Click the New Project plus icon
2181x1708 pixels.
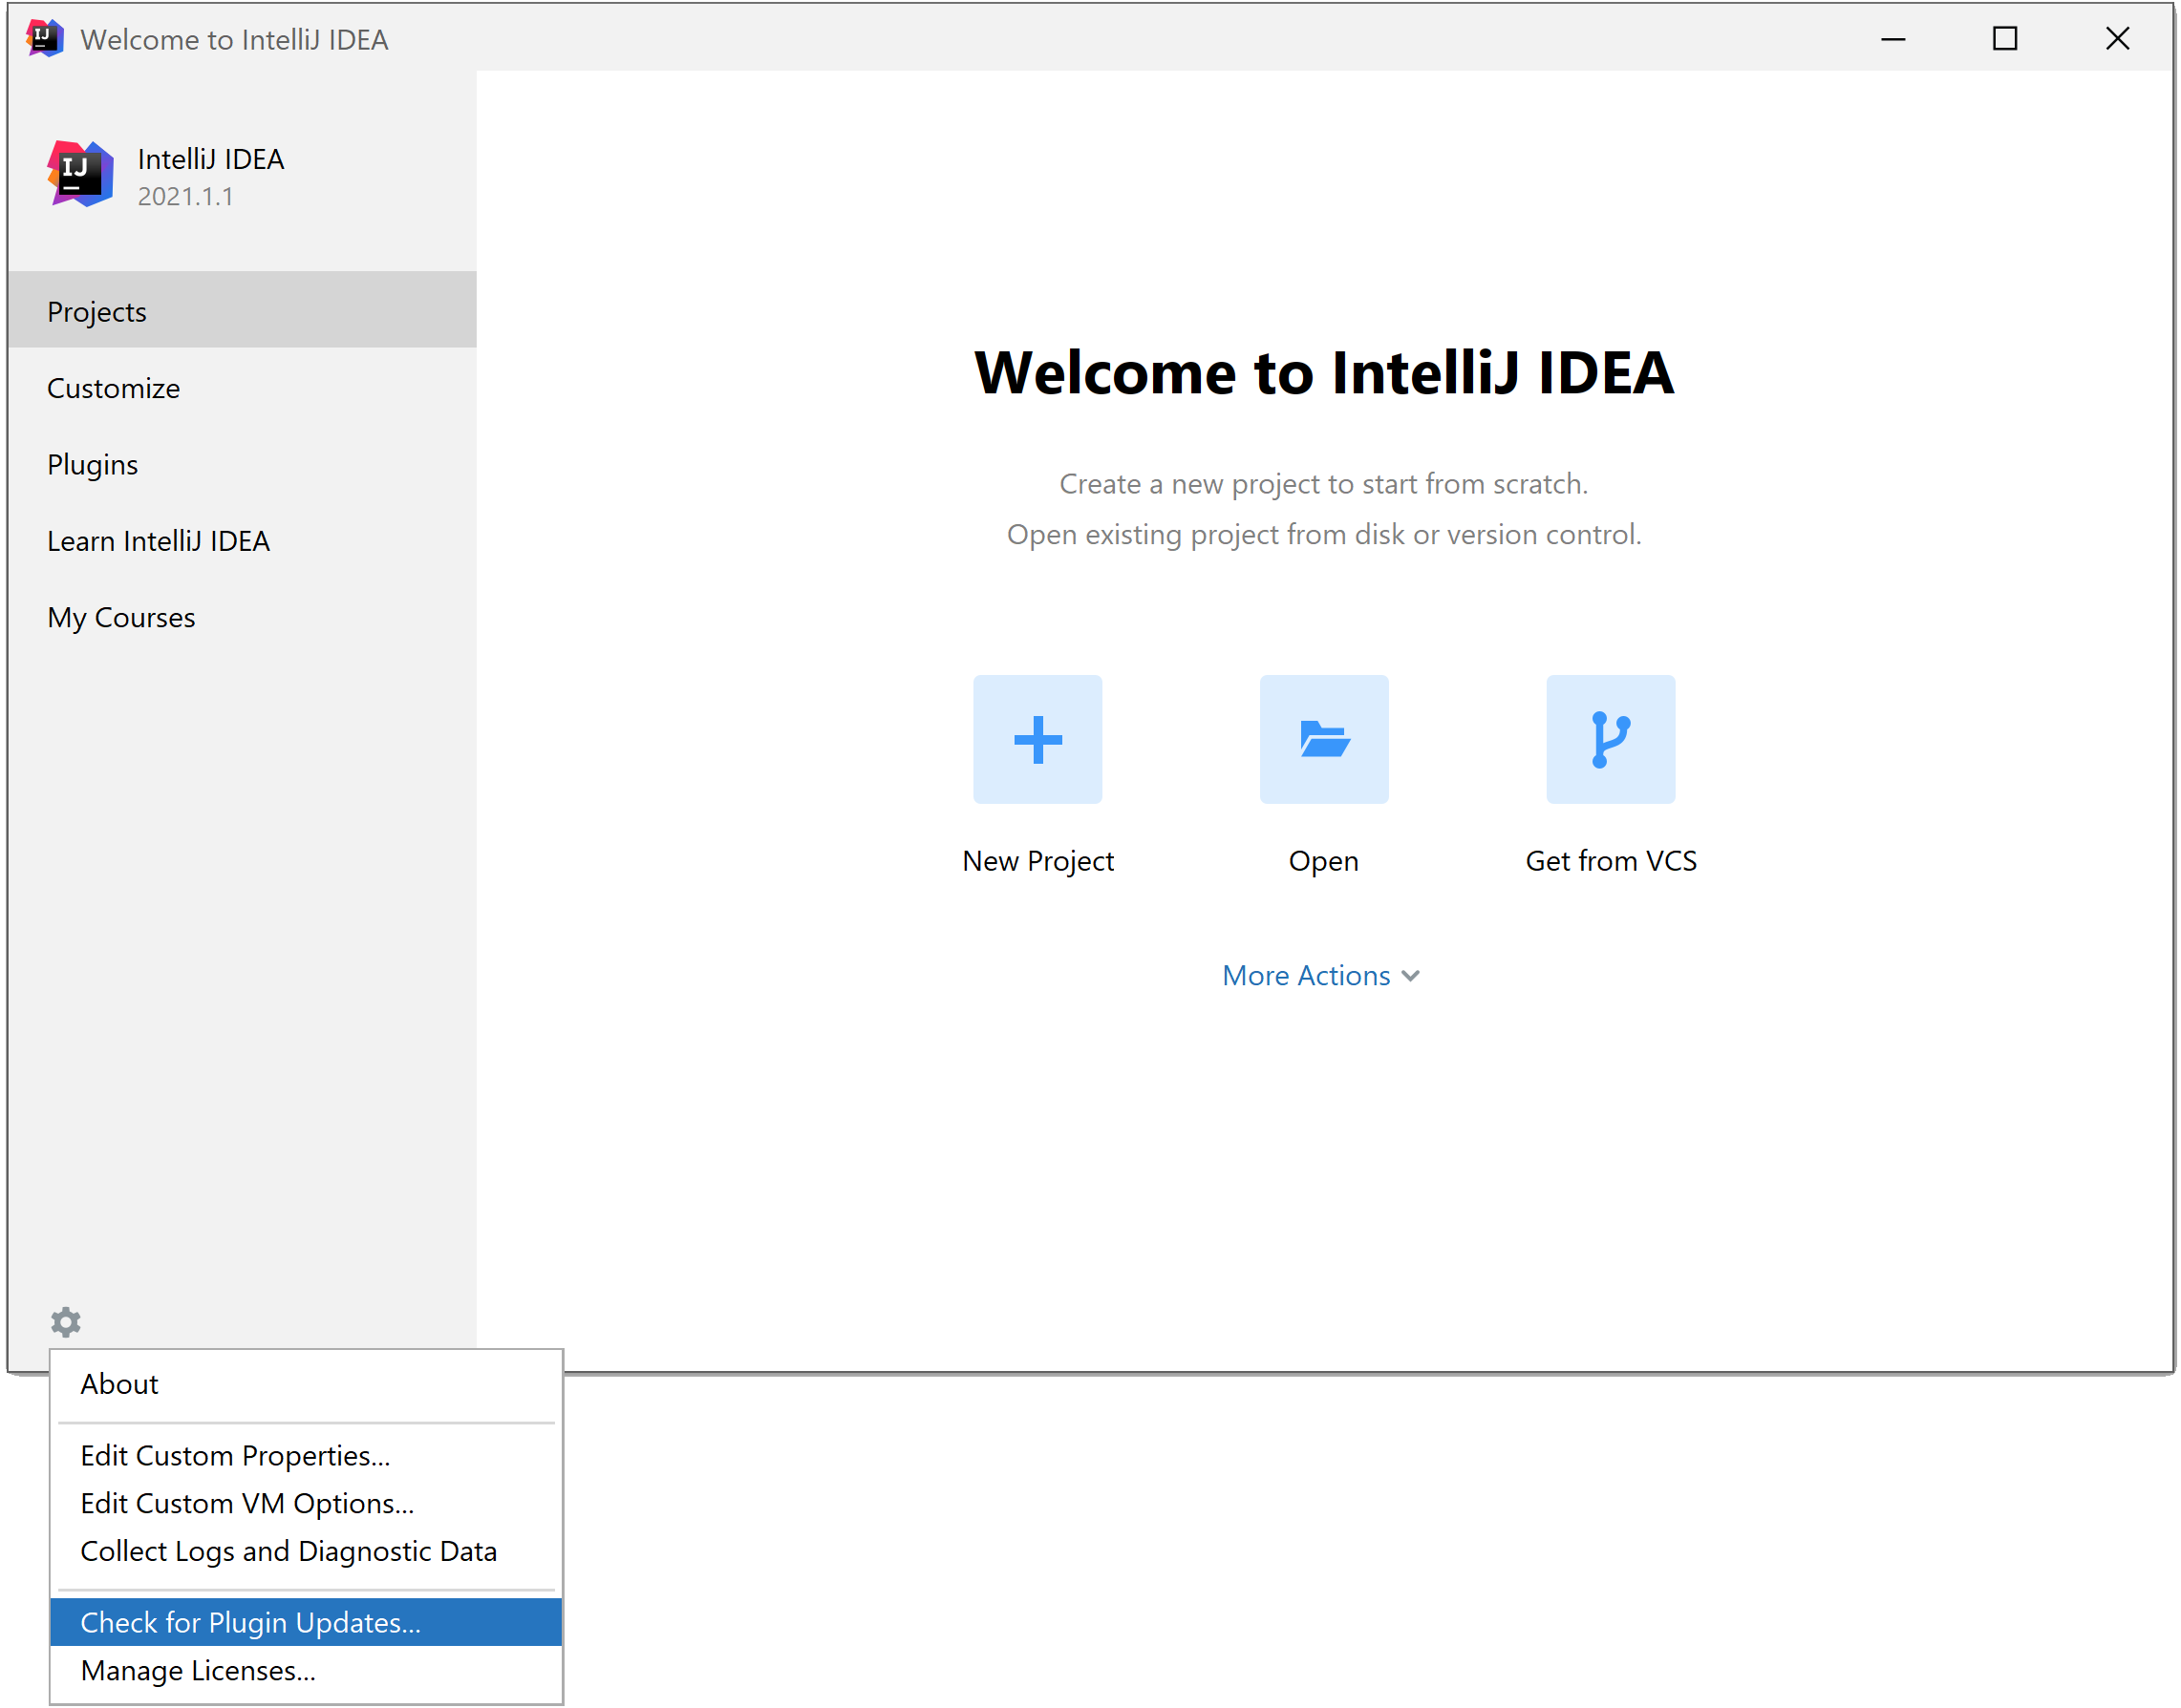coord(1037,739)
